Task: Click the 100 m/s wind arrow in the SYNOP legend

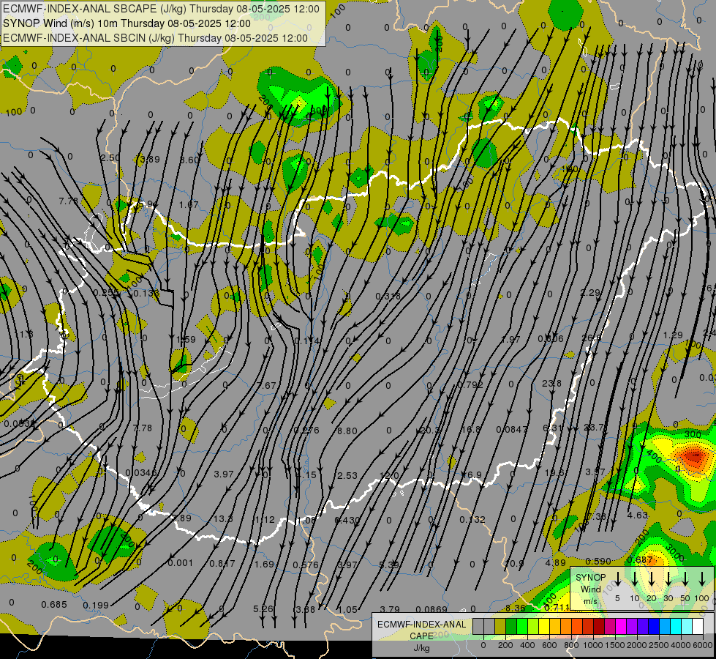Action: (702, 578)
